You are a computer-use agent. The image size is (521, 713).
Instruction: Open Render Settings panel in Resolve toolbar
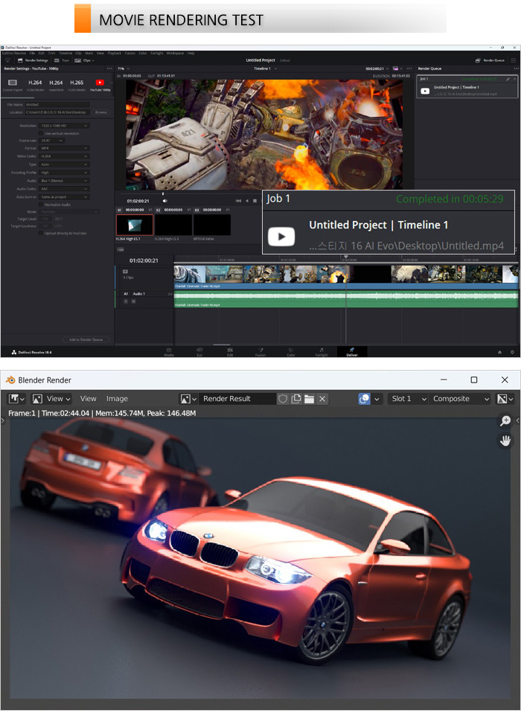(x=33, y=60)
